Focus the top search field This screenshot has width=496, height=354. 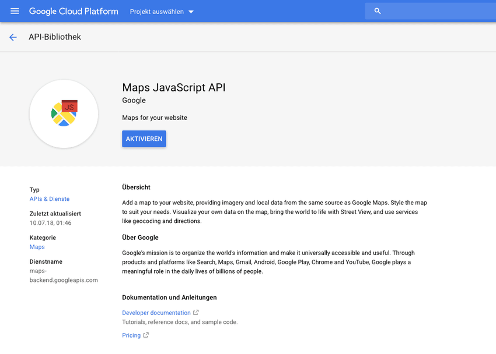(x=431, y=11)
